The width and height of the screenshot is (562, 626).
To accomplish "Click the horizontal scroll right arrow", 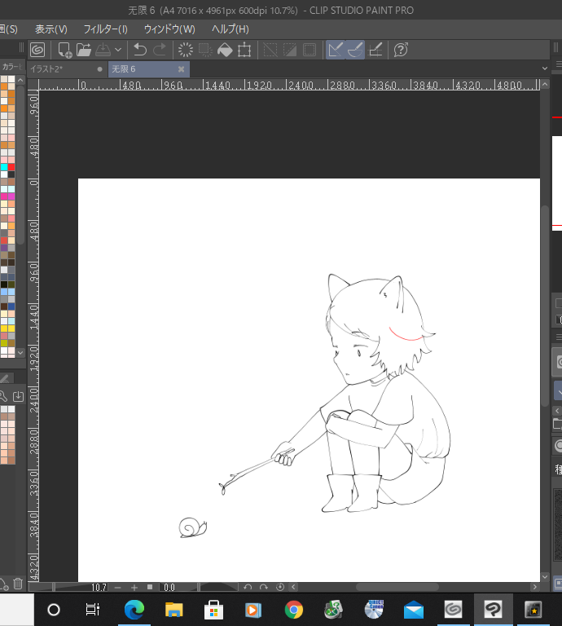I will coord(535,587).
